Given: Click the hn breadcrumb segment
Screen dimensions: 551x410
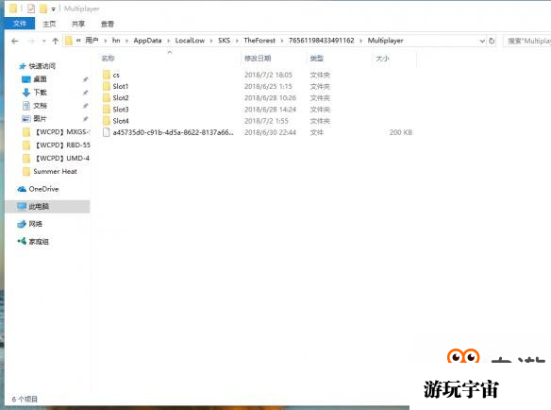Looking at the screenshot, I should click(116, 41).
